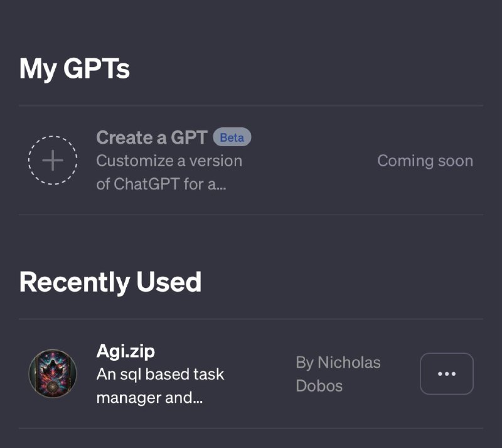Click the "By Nicholas" author text

click(338, 362)
